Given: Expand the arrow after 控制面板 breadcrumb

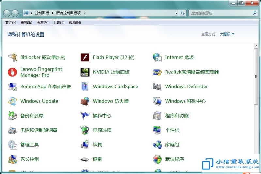Looking at the screenshot, I should pyautogui.click(x=53, y=13).
